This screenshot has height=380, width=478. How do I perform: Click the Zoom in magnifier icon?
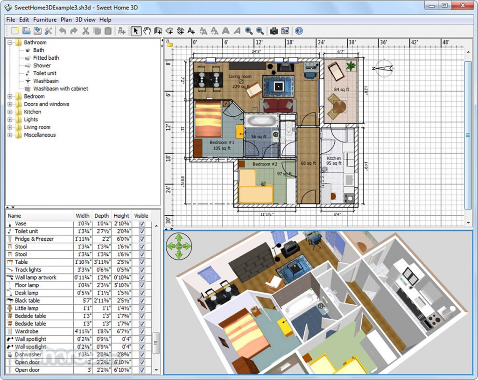249,31
